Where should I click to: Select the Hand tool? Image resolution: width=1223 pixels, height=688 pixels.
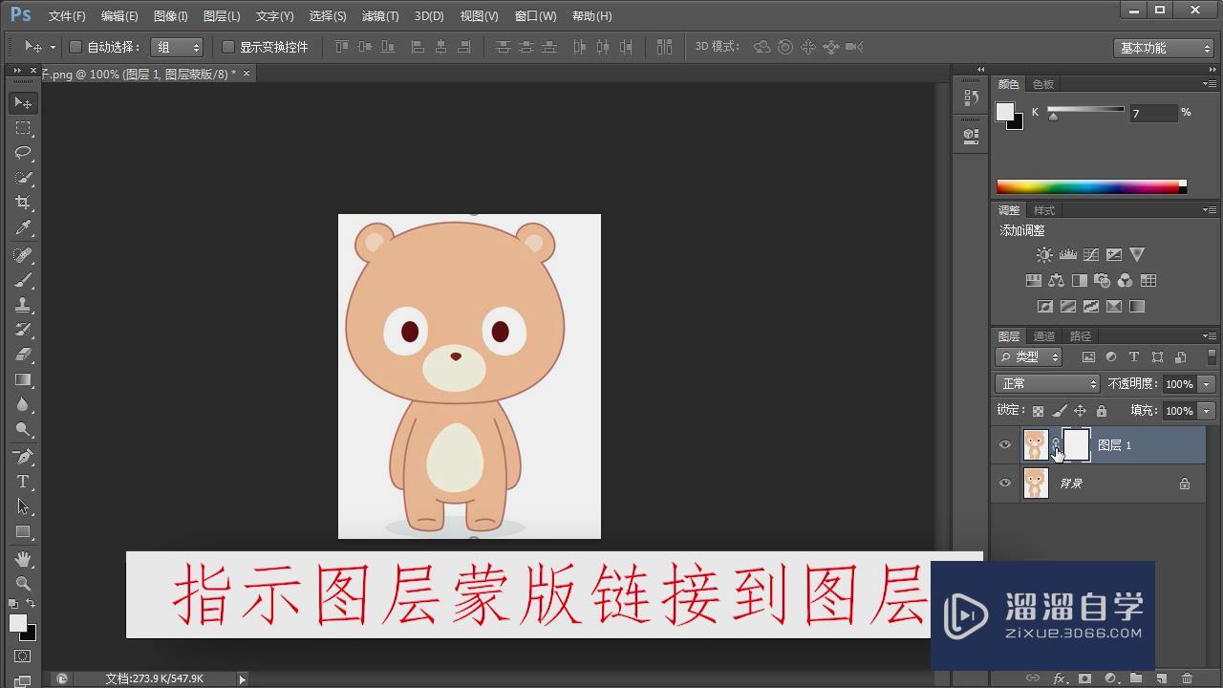click(23, 558)
